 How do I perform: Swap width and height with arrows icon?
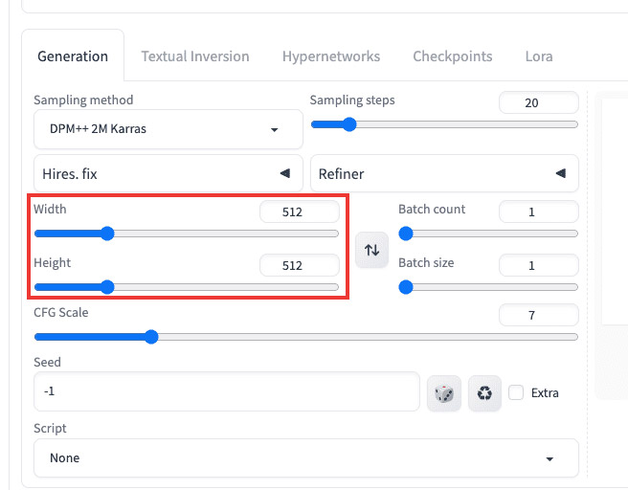tap(371, 250)
